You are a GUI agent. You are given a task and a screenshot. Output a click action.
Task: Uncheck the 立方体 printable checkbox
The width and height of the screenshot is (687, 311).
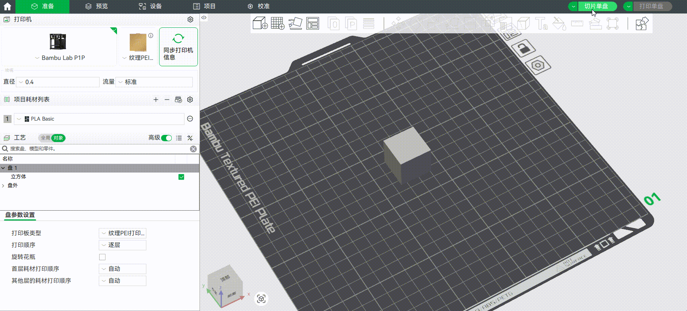coord(181,177)
